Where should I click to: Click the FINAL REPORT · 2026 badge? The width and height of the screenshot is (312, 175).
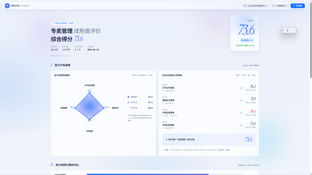(x=63, y=23)
